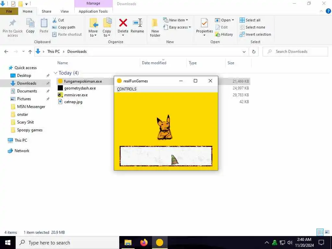Open Application Tools tab
Image resolution: width=332 pixels, height=249 pixels.
93,11
